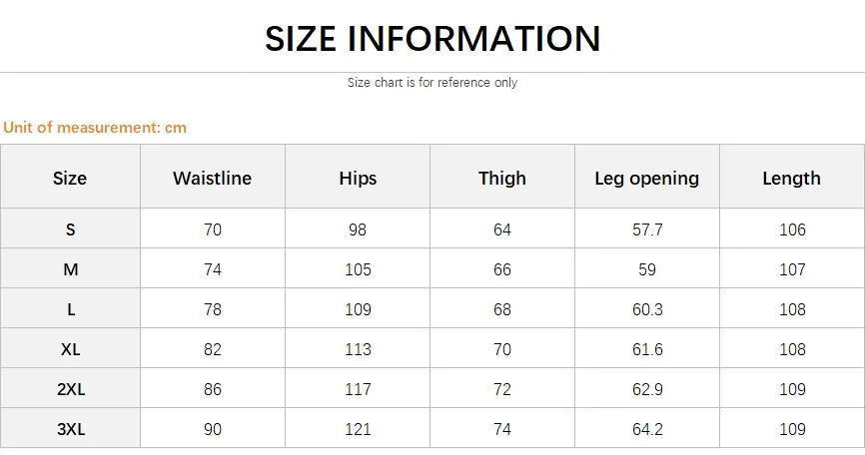
Task: Select thigh value 72 for size 2XL
Action: click(501, 389)
